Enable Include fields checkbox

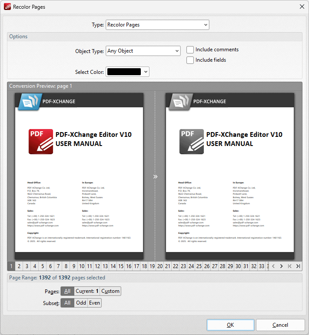tap(190, 60)
